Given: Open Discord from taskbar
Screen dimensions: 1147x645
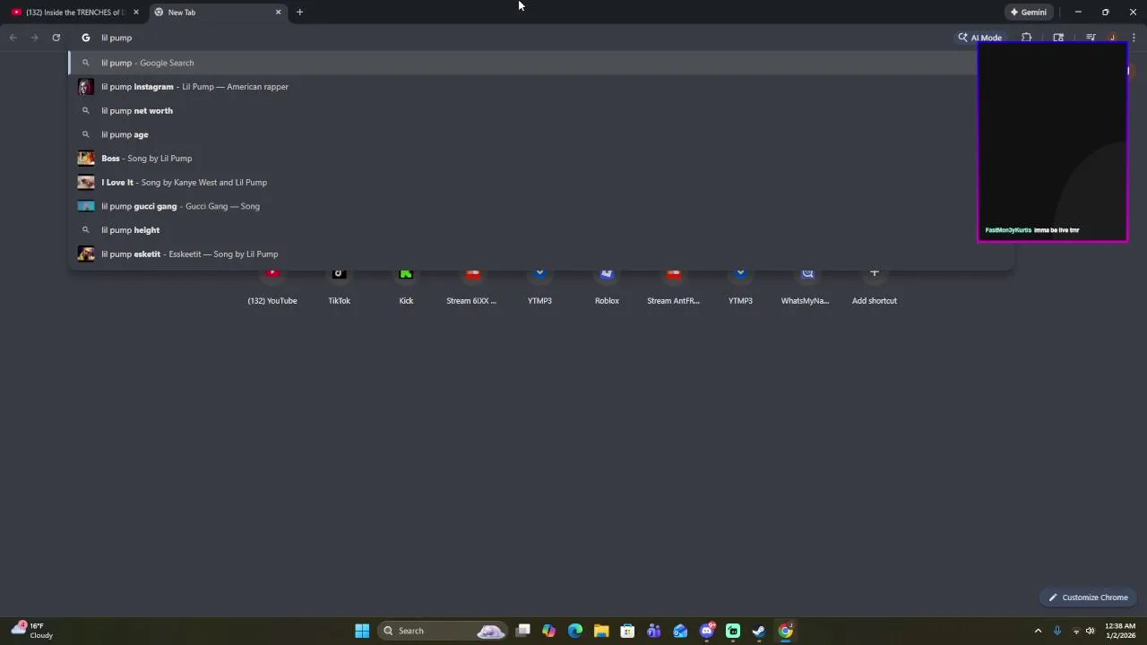Looking at the screenshot, I should (707, 631).
